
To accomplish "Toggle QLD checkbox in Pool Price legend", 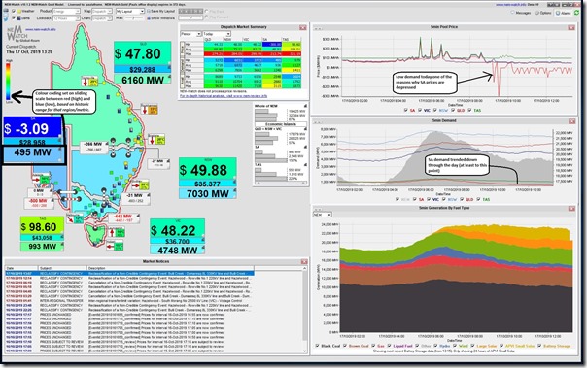I will tap(453, 111).
